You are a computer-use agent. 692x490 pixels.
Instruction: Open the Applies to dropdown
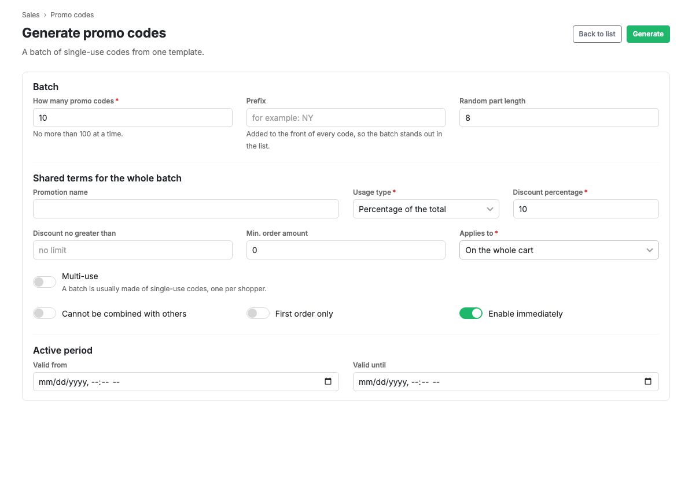pos(559,250)
